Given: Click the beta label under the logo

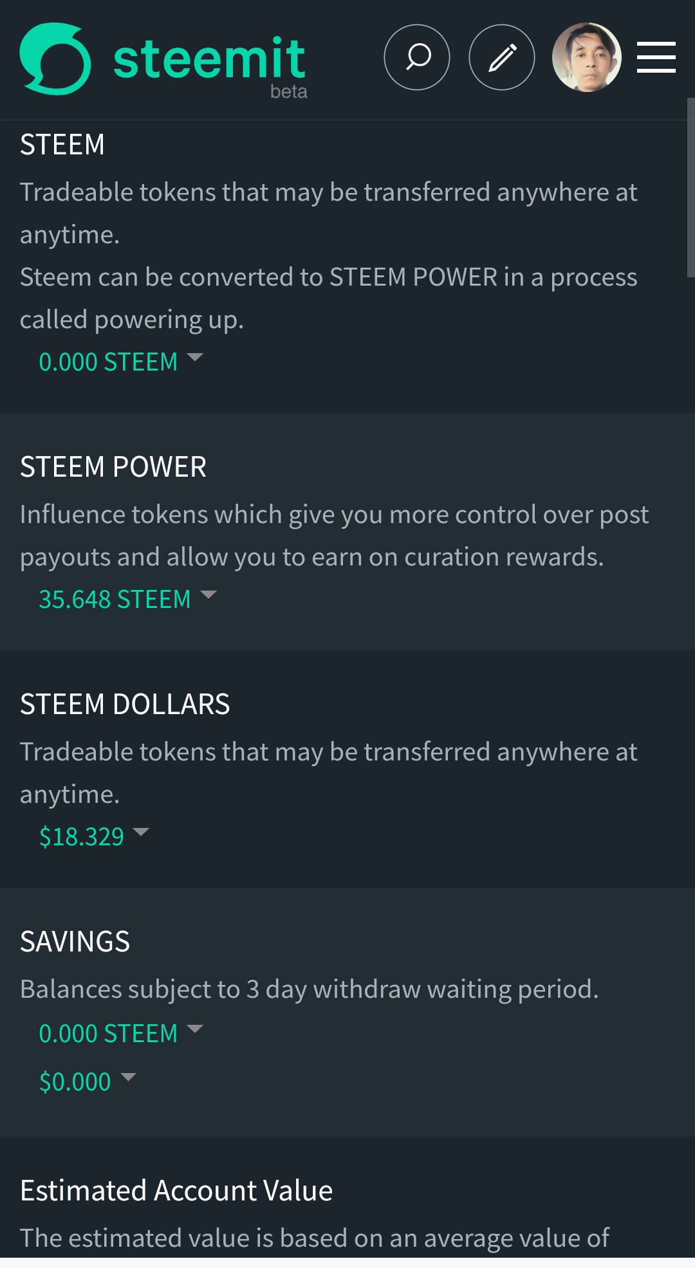Looking at the screenshot, I should [x=289, y=92].
